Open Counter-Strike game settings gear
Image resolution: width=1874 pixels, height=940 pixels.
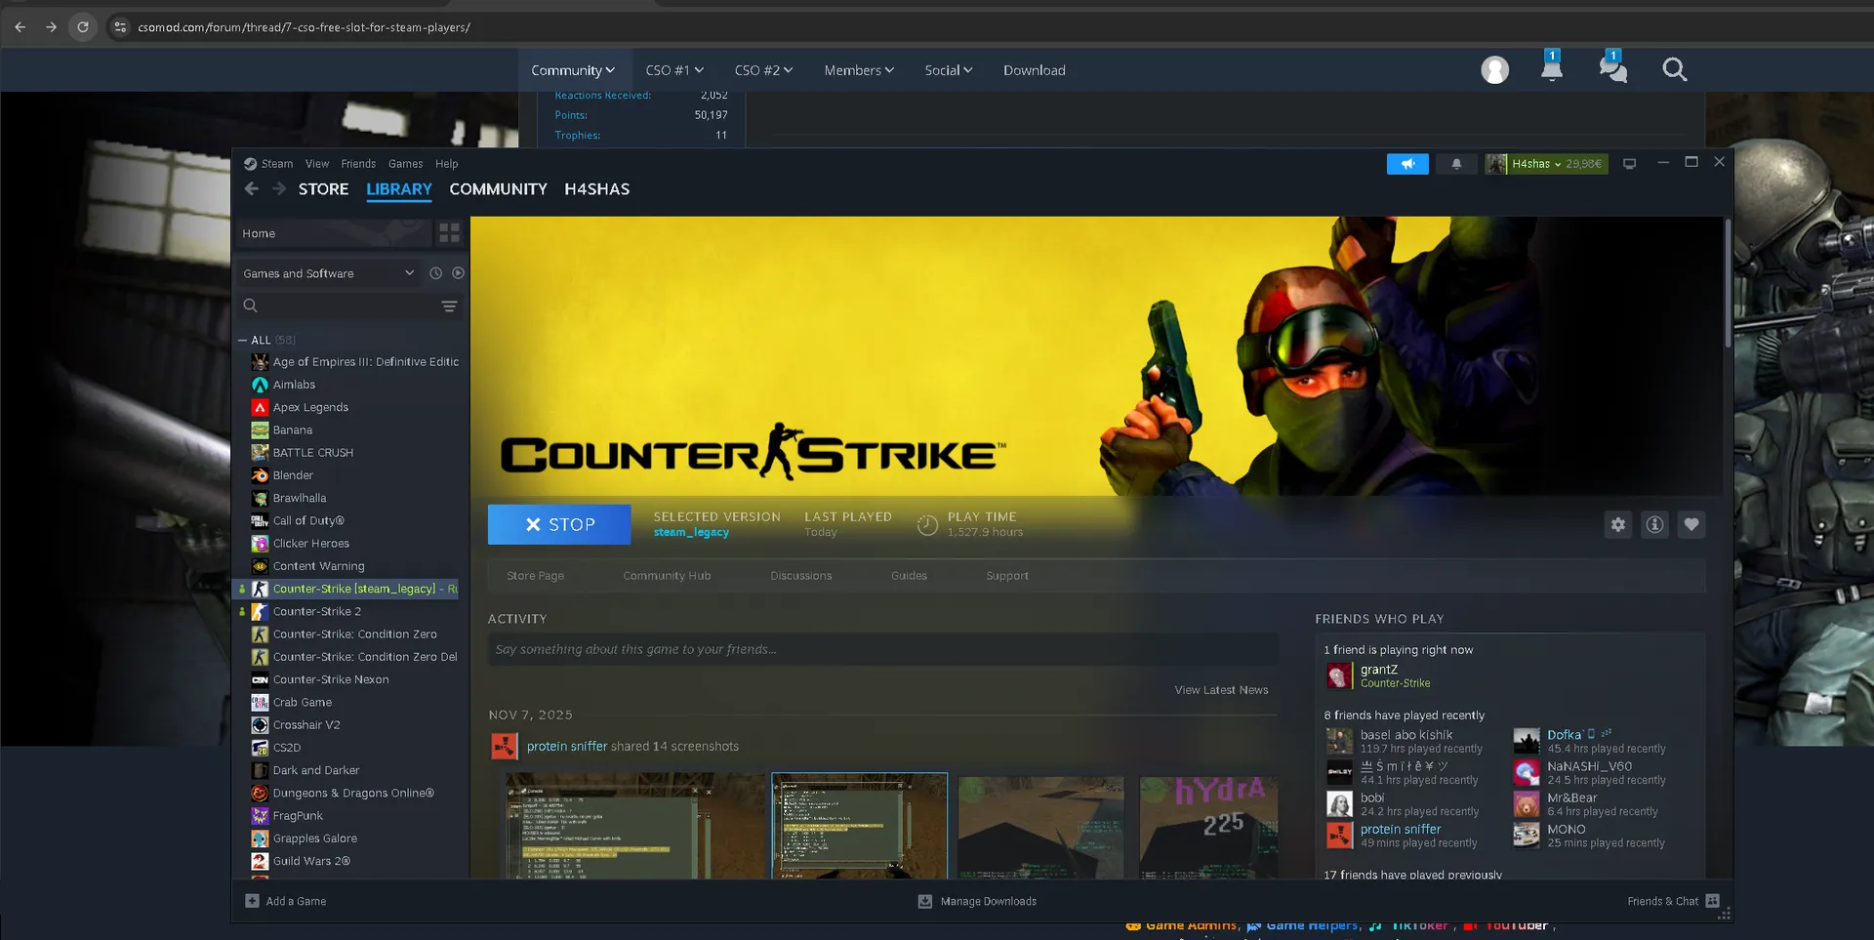click(x=1618, y=525)
